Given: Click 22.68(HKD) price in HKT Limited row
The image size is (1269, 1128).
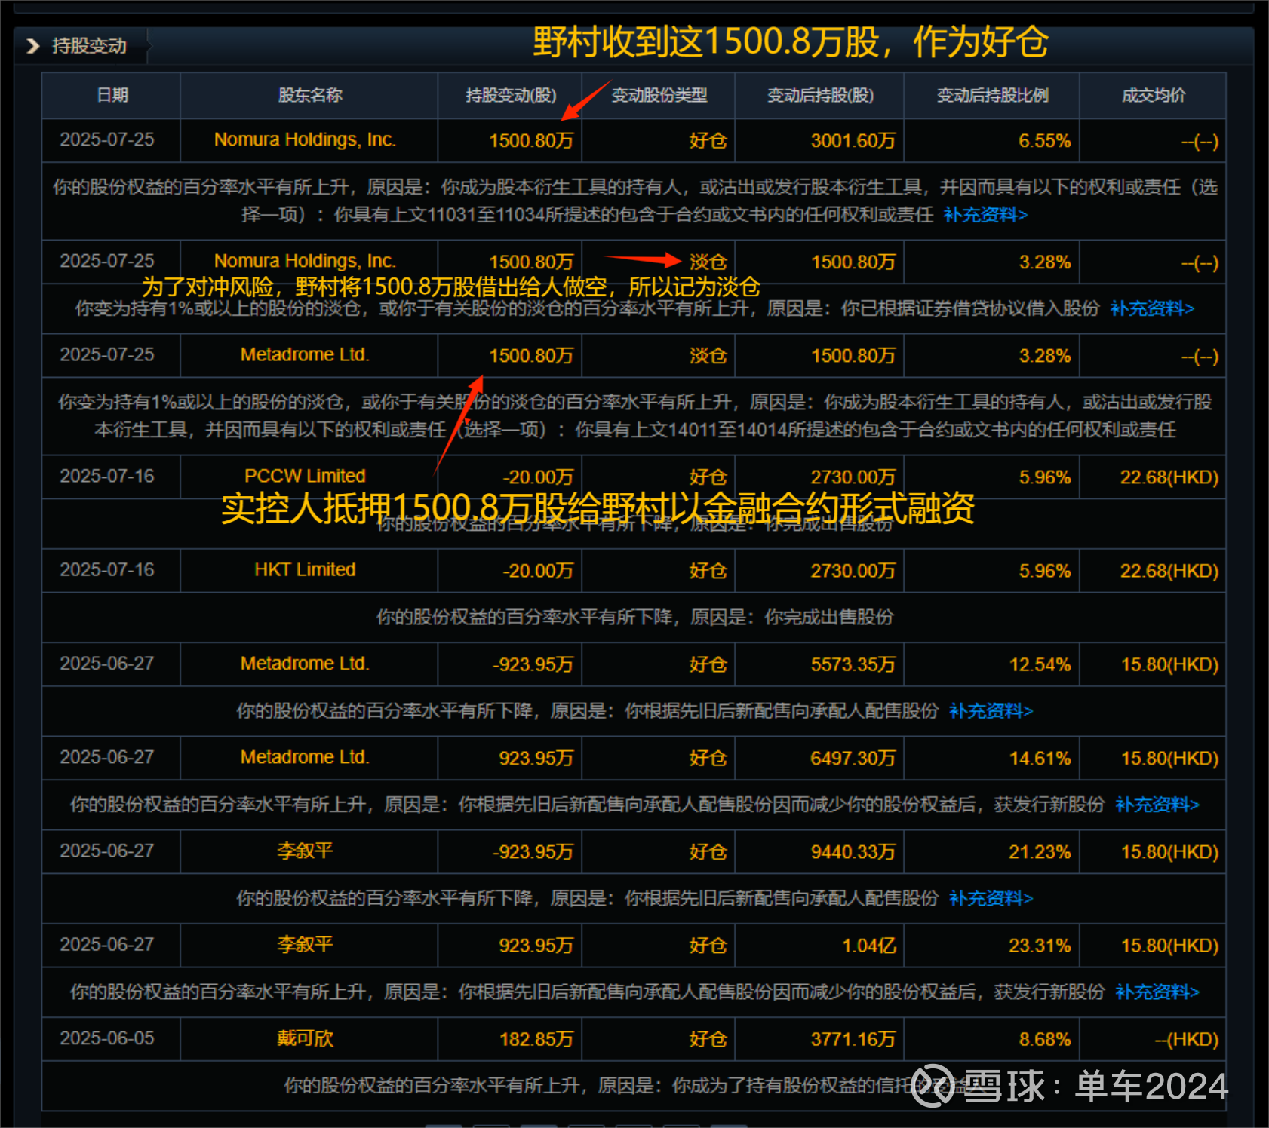Looking at the screenshot, I should tap(1169, 571).
